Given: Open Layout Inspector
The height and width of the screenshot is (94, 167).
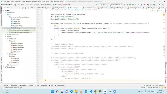Looking at the screenshot, I should (x=158, y=85).
